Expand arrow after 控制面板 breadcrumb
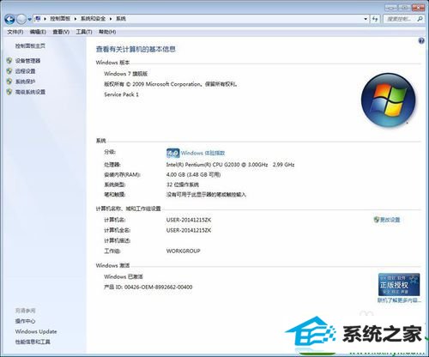 pos(76,19)
